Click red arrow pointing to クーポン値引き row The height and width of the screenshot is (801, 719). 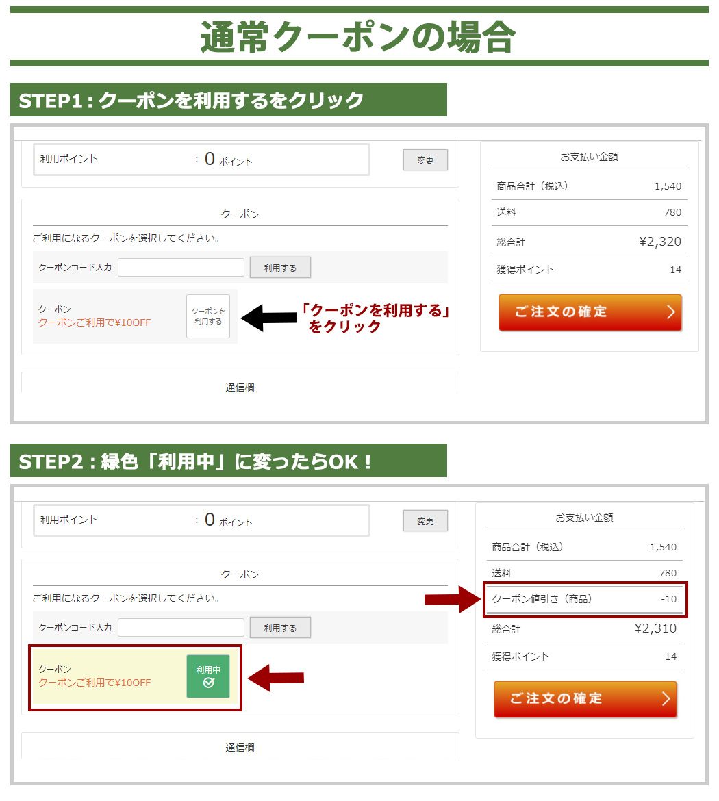[x=452, y=599]
